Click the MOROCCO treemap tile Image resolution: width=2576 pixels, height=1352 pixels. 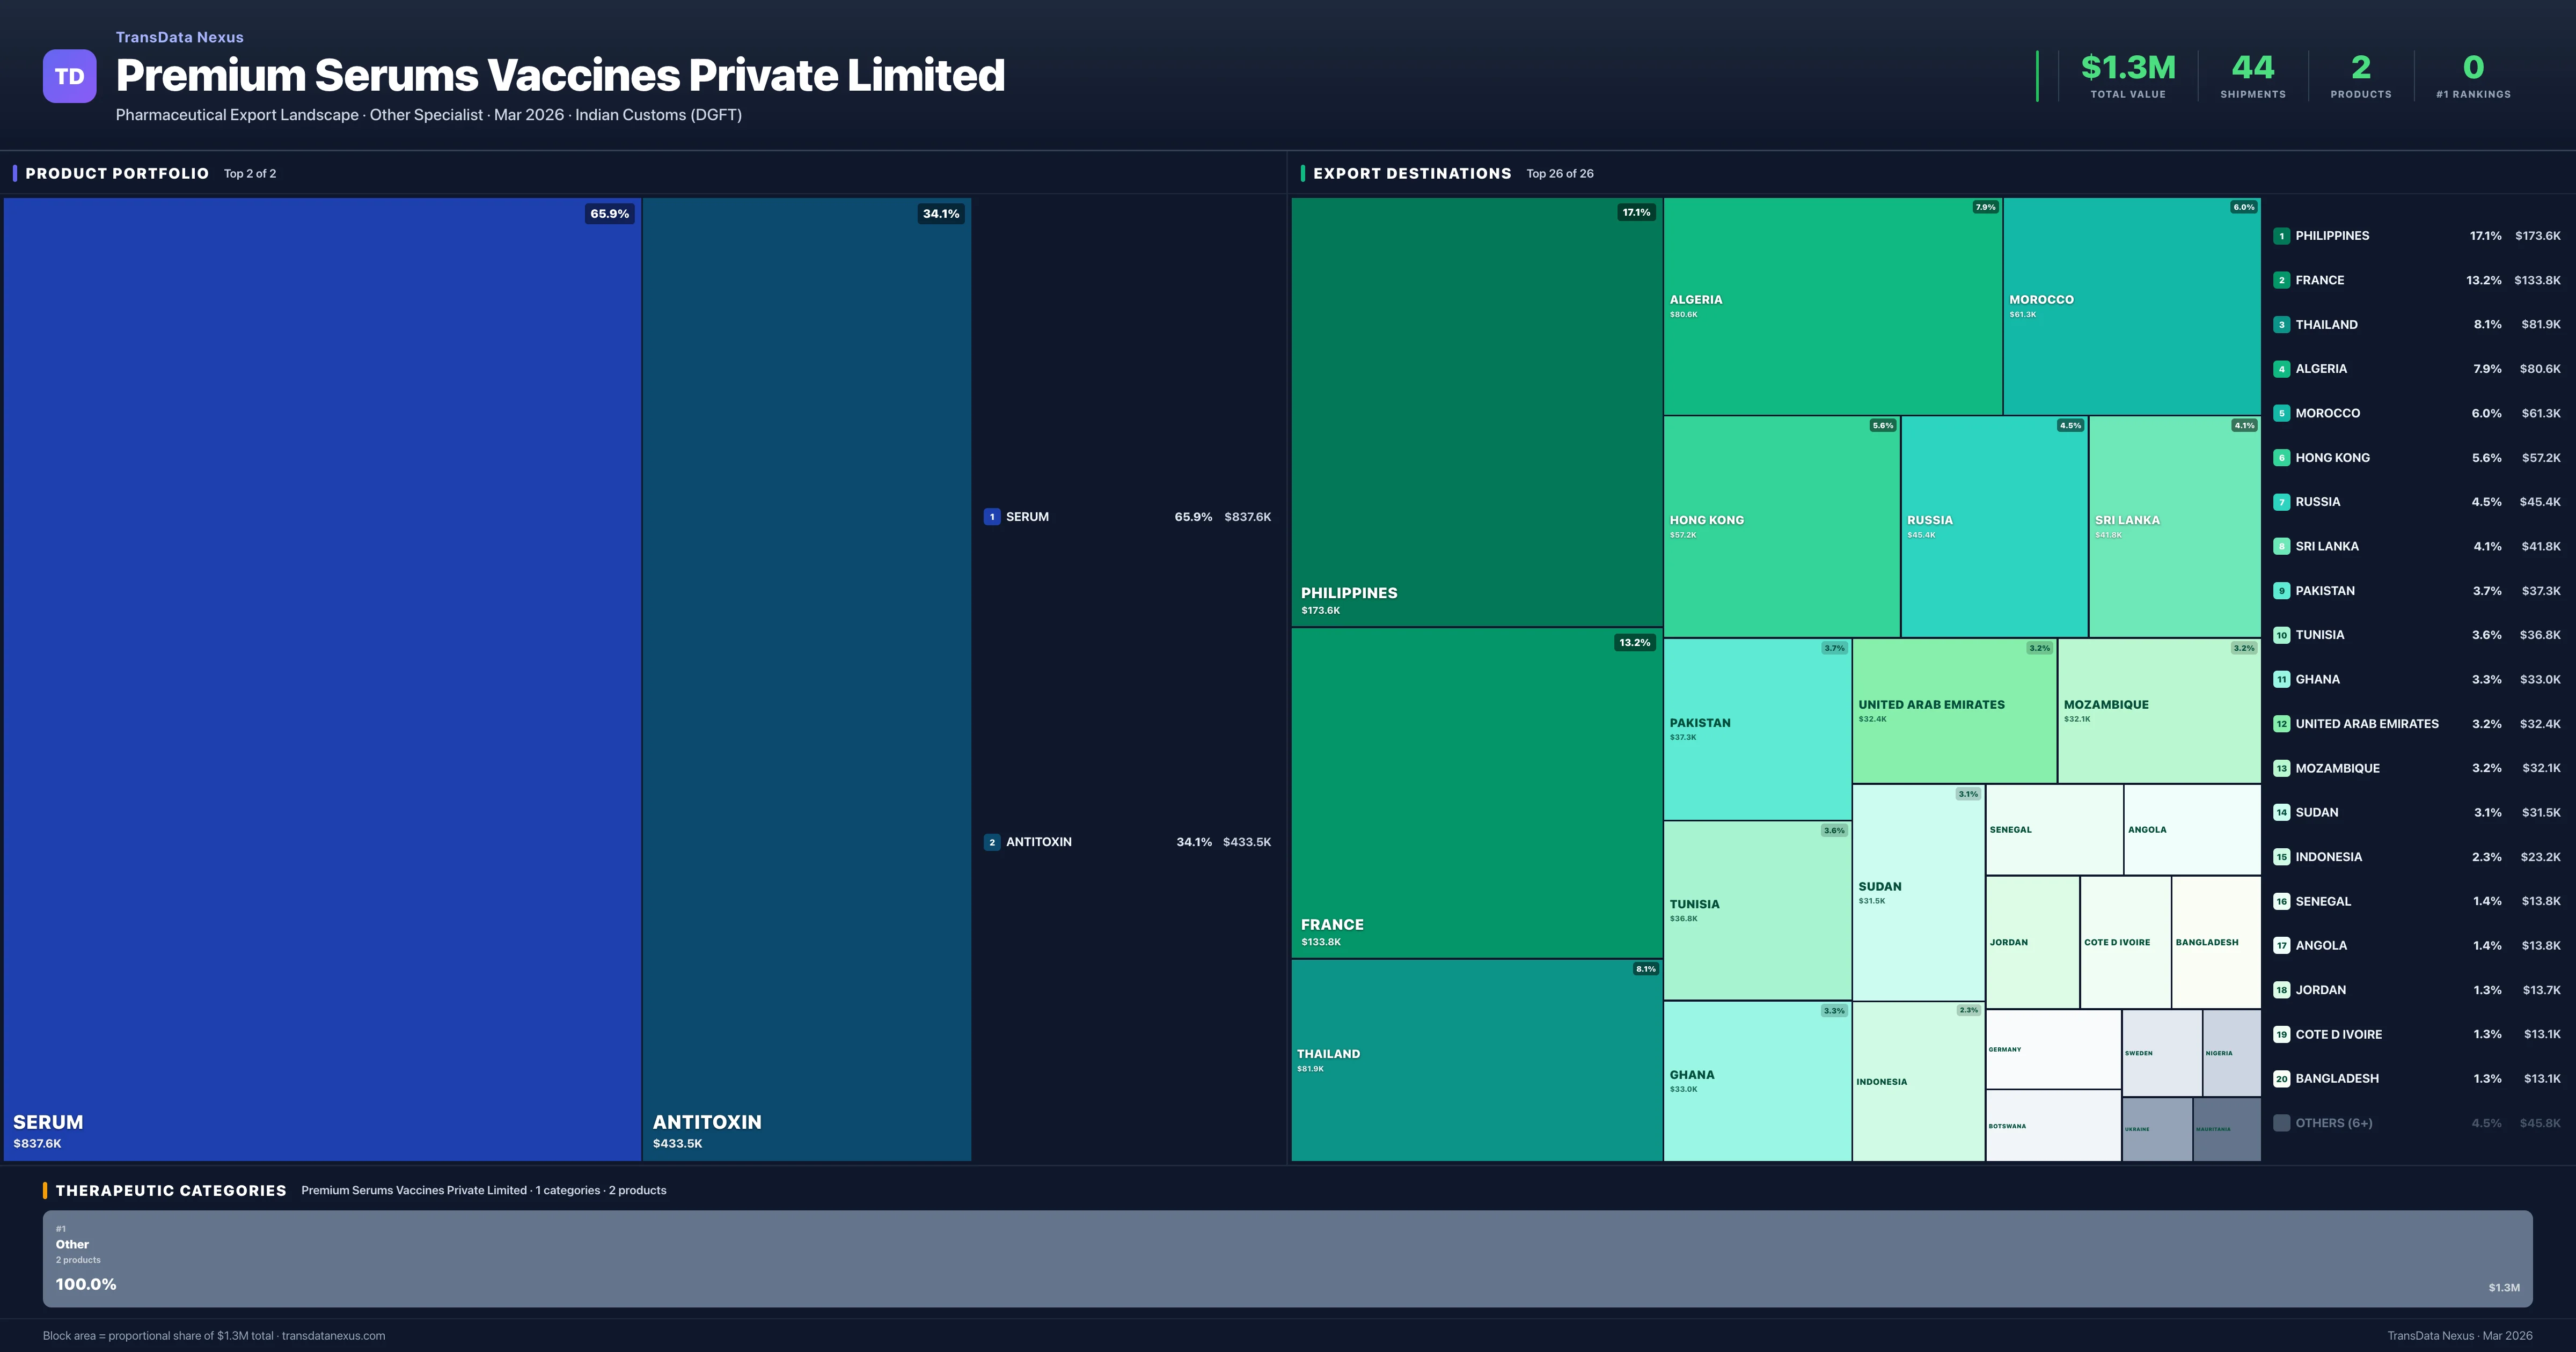(x=2131, y=306)
